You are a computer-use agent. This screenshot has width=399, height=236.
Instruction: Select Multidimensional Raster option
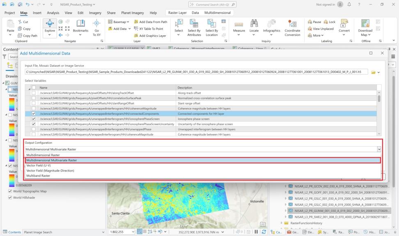[203, 155]
